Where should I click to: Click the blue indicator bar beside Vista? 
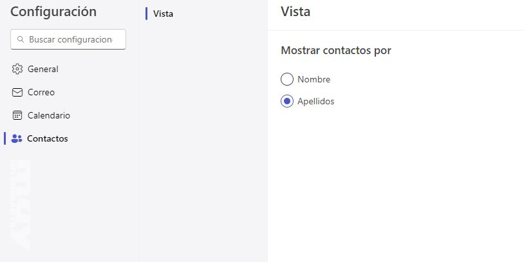pyautogui.click(x=147, y=14)
